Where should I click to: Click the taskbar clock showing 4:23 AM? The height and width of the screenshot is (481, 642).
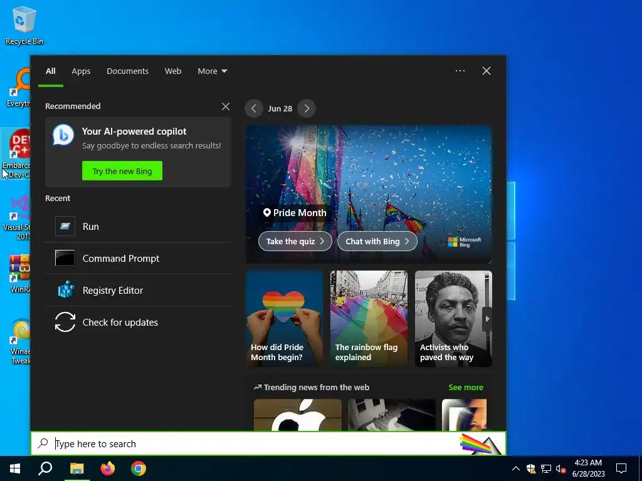588,468
